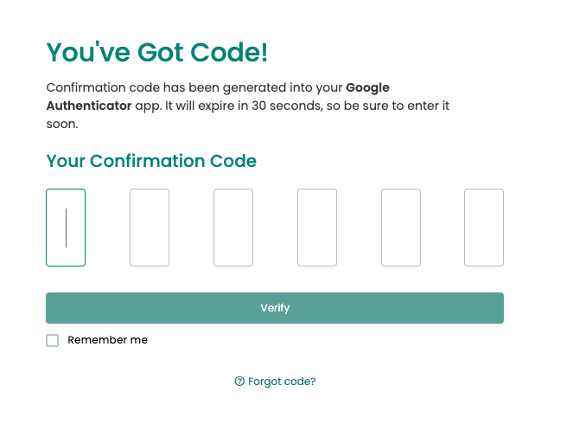Activate the fourth confirmation code digit box
The image size is (573, 424).
click(x=317, y=228)
